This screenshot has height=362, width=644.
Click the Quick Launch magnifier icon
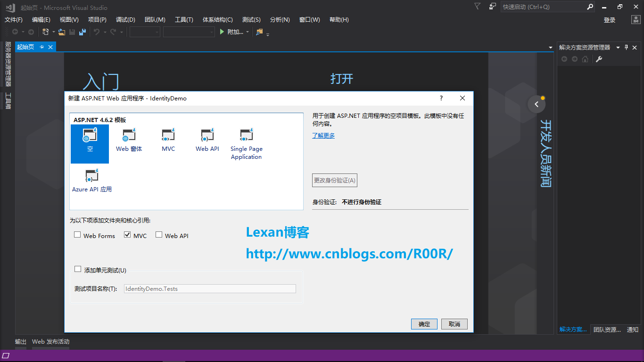(590, 7)
